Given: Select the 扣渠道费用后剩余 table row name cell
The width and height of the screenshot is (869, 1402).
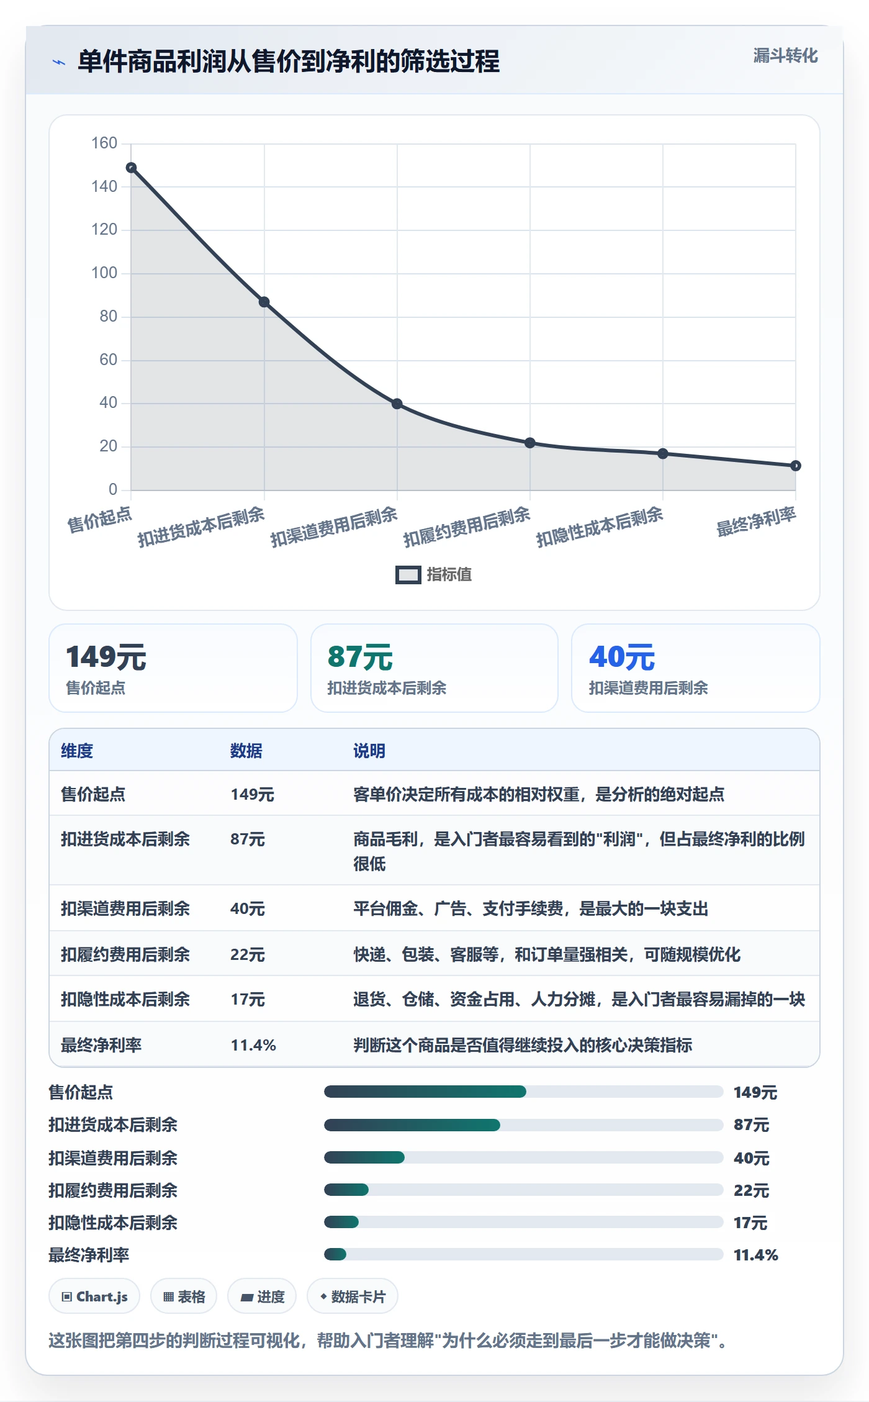Looking at the screenshot, I should [x=125, y=908].
